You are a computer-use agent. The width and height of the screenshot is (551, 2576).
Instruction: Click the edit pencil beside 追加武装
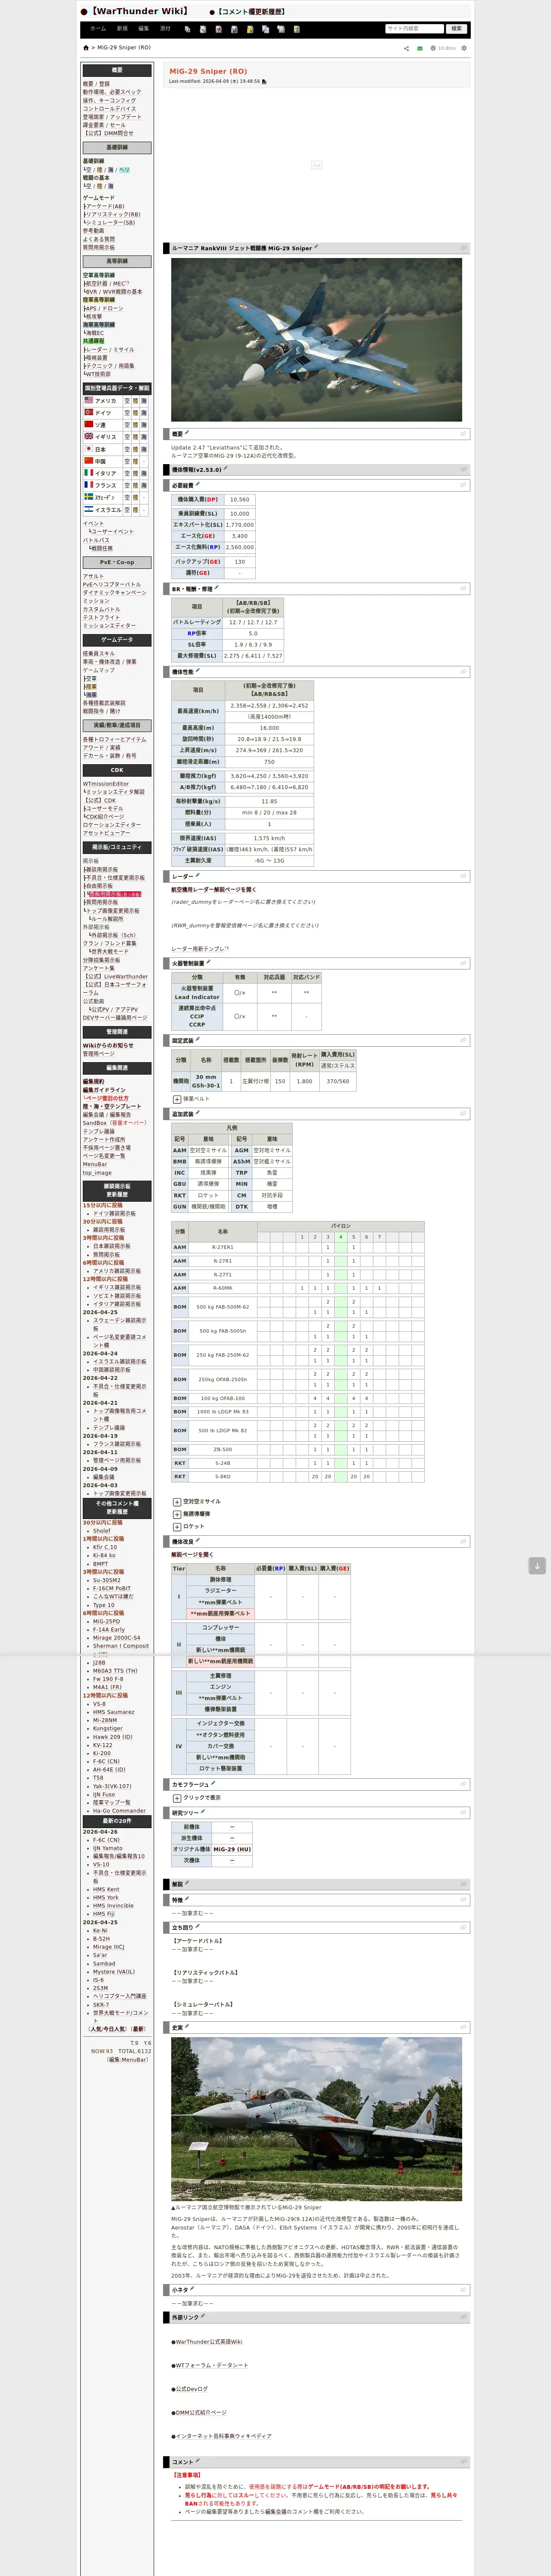[x=198, y=1113]
